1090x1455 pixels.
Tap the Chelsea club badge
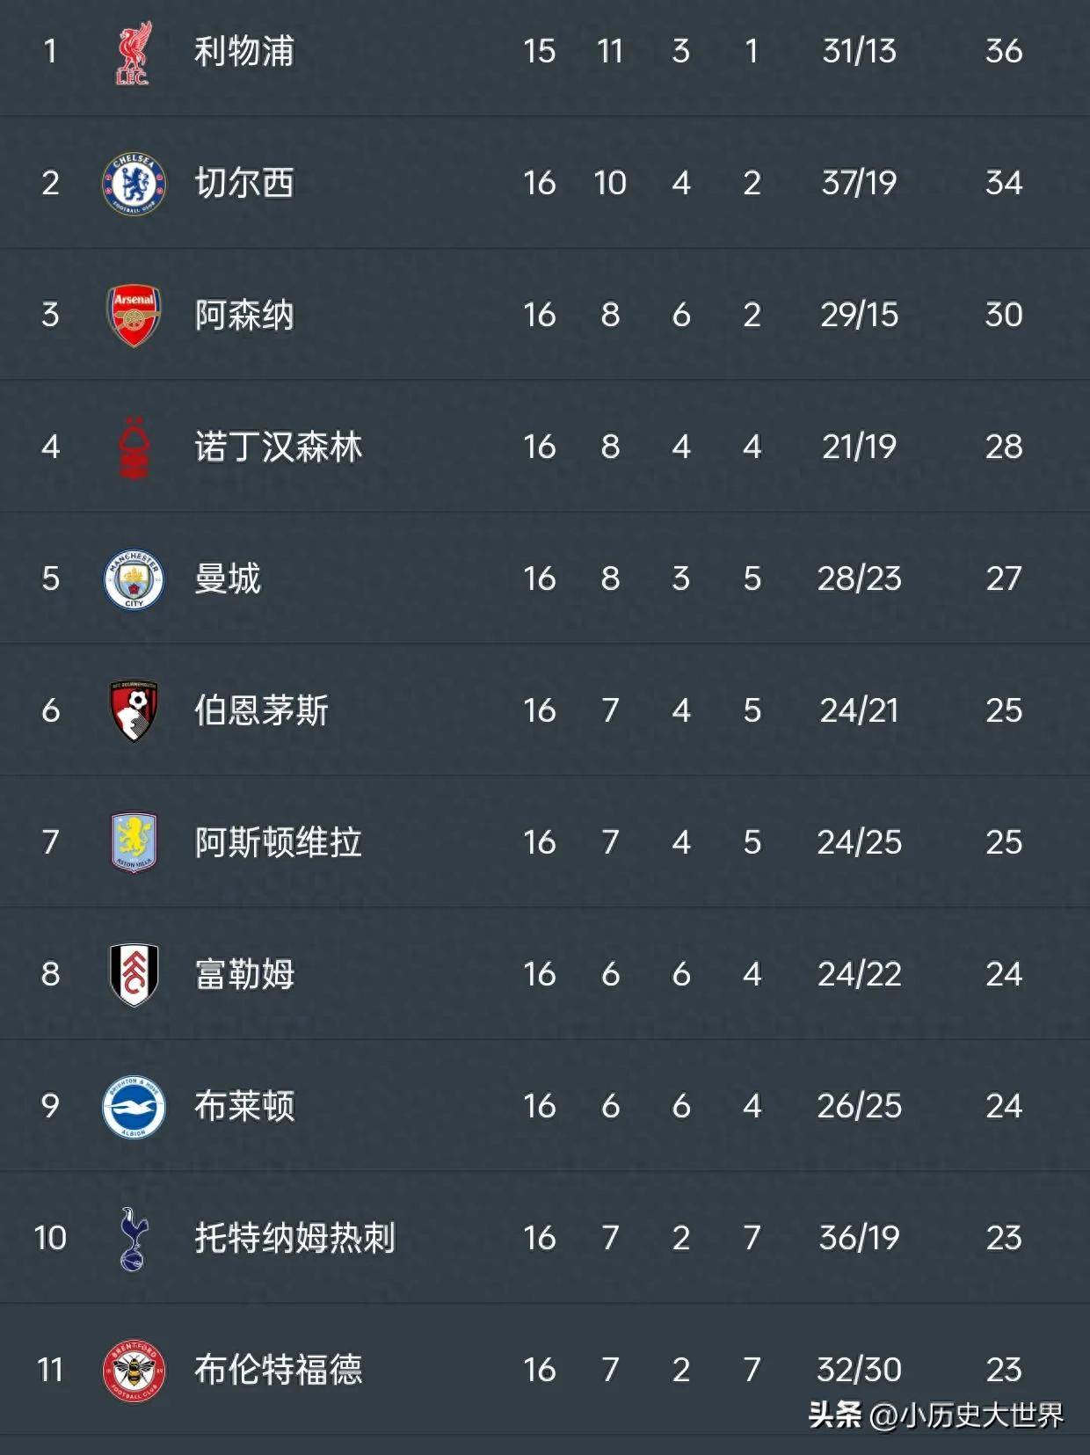click(x=134, y=184)
